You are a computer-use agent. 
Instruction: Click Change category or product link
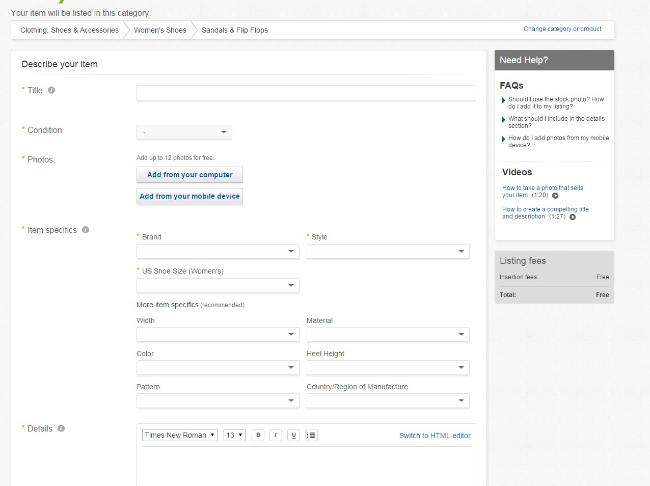click(562, 29)
